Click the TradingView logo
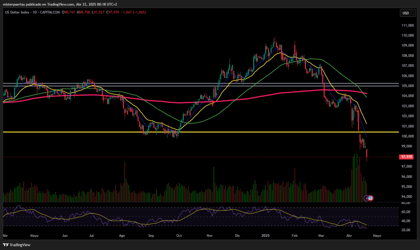 (x=17, y=245)
